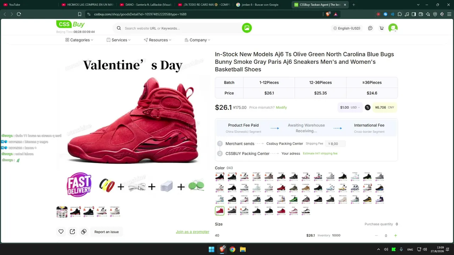454x255 pixels.
Task: Bookmark this page
Action: pyautogui.click(x=79, y=14)
